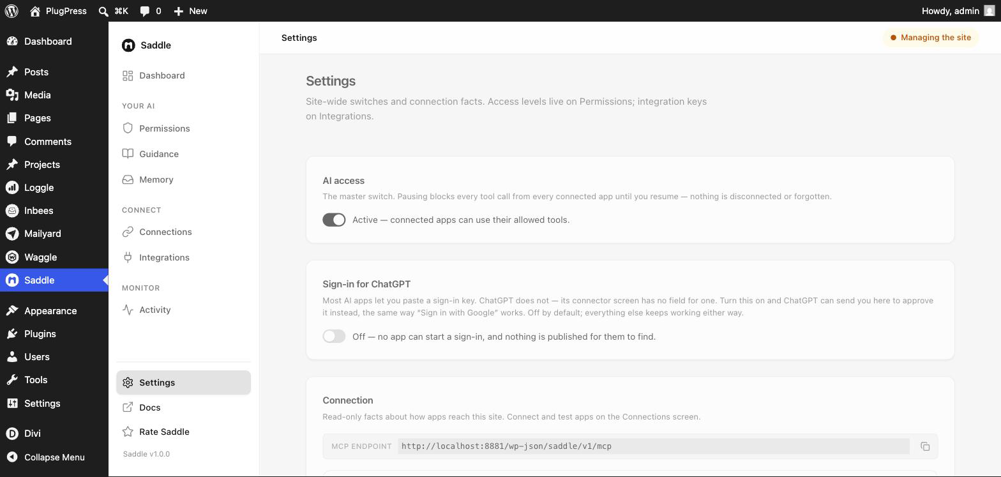Click the Saddle logo in the sidebar
1001x477 pixels.
(x=128, y=45)
